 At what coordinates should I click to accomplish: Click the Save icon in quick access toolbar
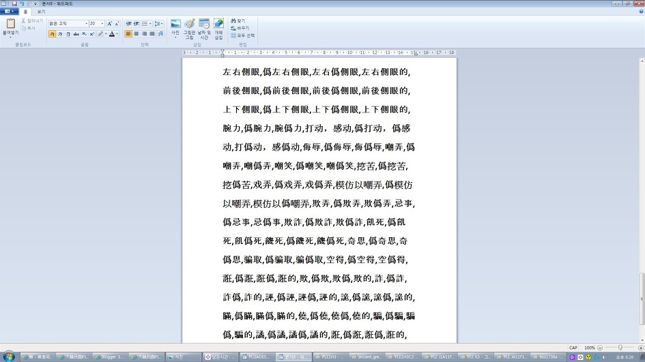(14, 3)
